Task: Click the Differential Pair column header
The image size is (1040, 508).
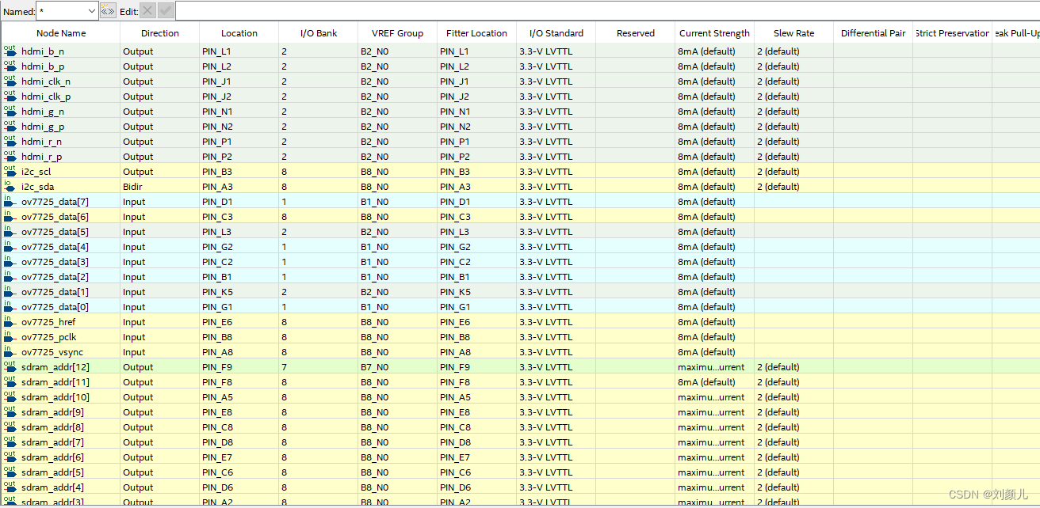Action: coord(874,33)
